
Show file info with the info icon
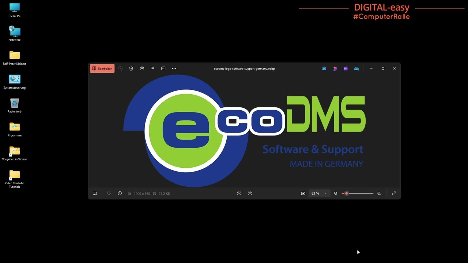point(120,194)
